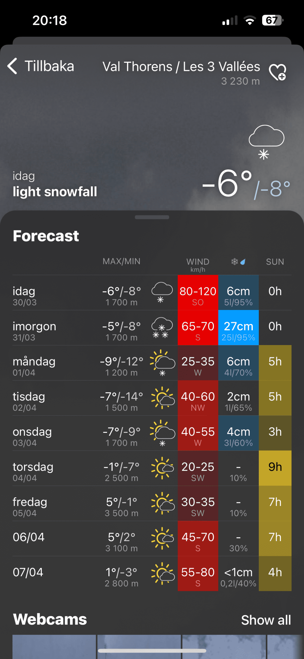Tap the 9h sunshine cell for torsdag

275,468
